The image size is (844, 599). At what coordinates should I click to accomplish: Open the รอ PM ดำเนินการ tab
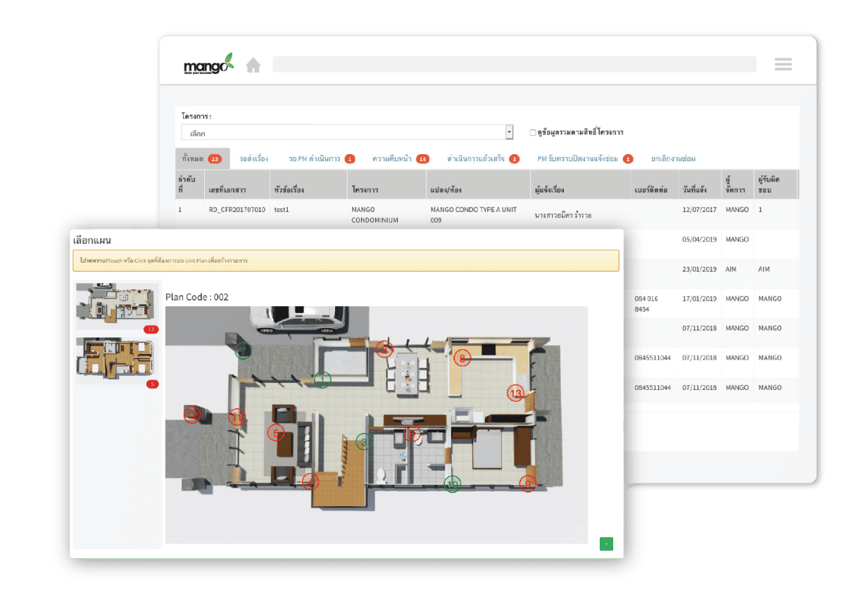point(321,159)
